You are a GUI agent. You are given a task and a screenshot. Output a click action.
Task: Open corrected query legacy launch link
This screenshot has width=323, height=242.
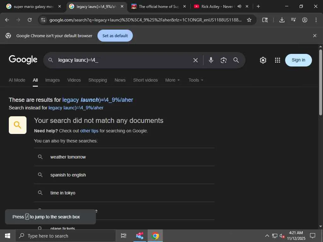pyautogui.click(x=98, y=100)
